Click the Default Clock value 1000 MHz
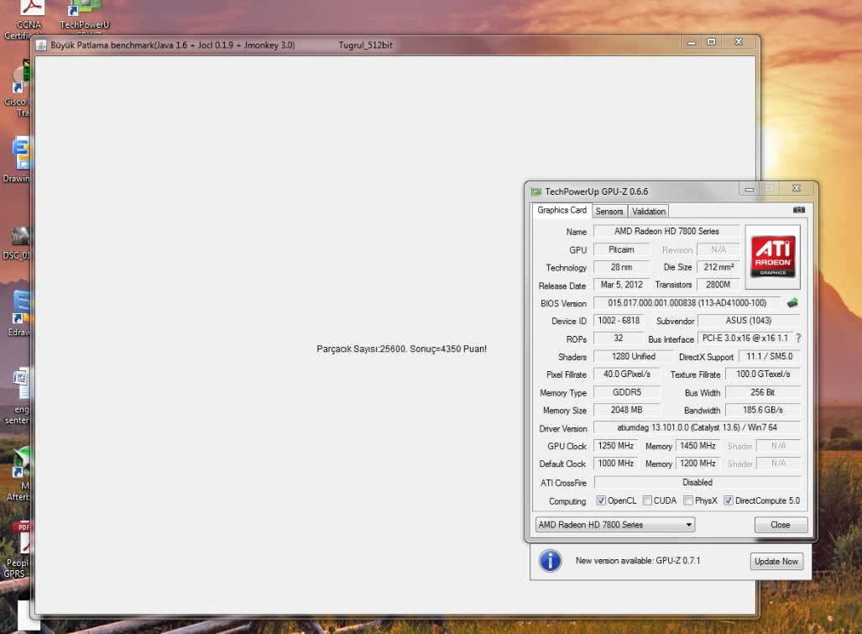 pos(616,463)
